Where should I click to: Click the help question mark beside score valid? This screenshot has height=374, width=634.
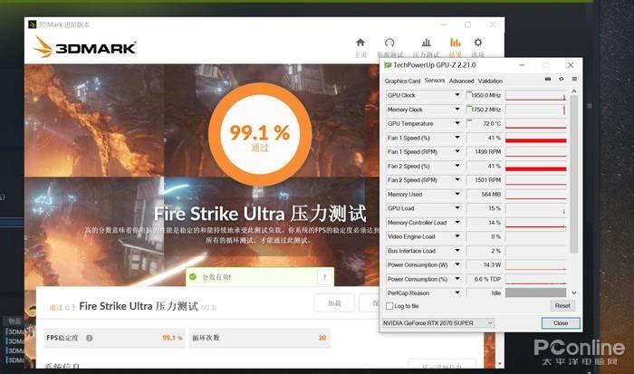click(x=324, y=277)
